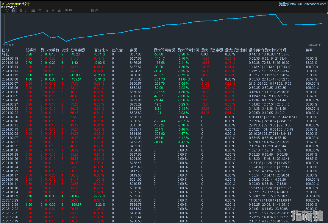Click the 出入金 column header
Viewport: 328px width, 223px height.
(x=117, y=50)
